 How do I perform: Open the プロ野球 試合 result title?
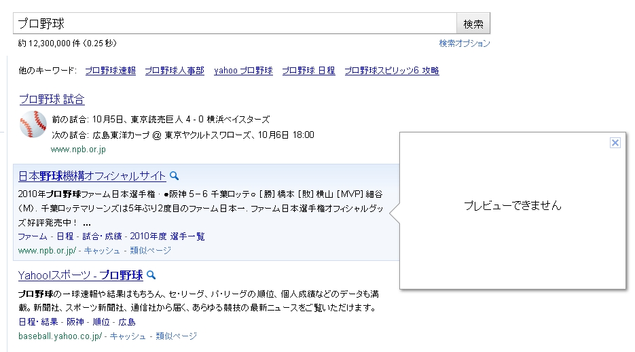[52, 99]
